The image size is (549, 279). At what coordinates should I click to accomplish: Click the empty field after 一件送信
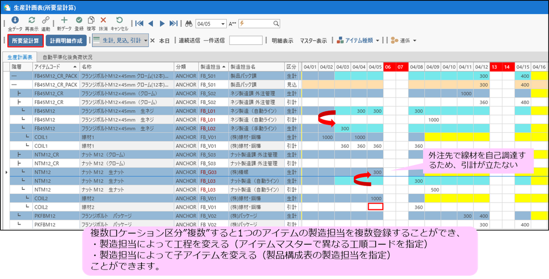coord(246,40)
